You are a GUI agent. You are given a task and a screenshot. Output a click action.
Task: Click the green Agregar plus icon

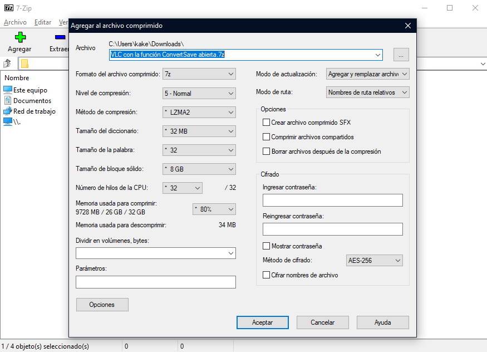(19, 36)
